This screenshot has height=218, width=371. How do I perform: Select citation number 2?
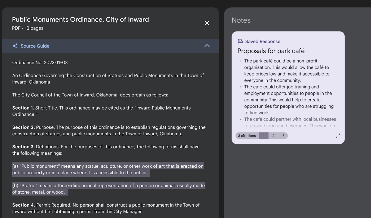pos(273,136)
